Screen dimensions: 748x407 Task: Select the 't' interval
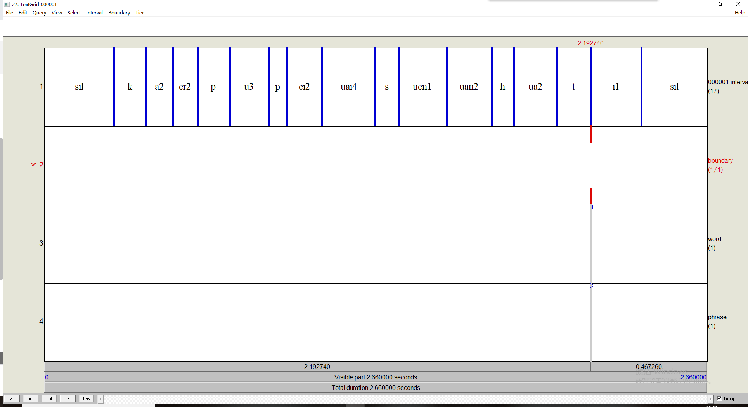(573, 87)
